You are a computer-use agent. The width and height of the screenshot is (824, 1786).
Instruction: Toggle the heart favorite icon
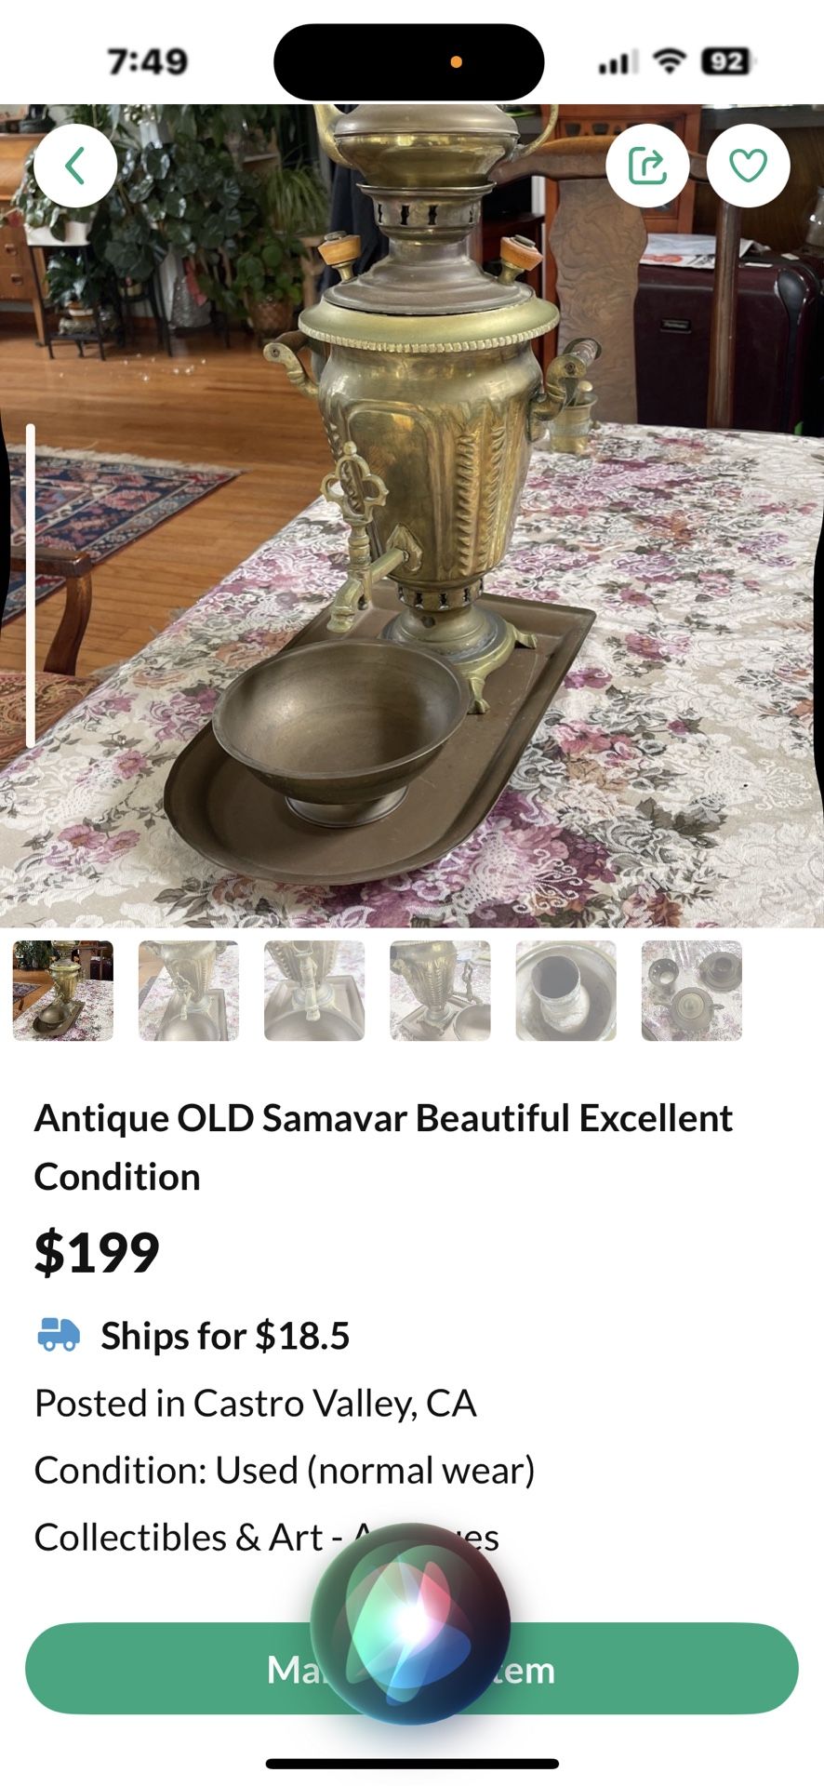coord(748,166)
